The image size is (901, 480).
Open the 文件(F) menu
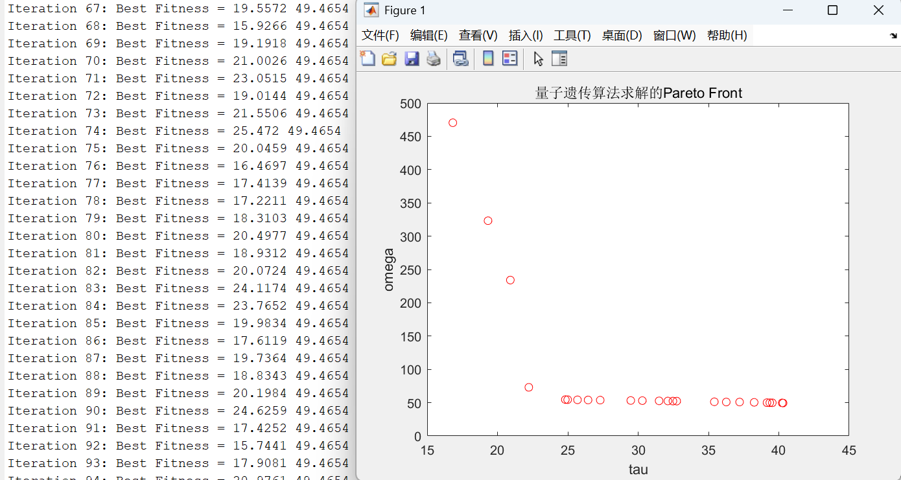coord(380,36)
